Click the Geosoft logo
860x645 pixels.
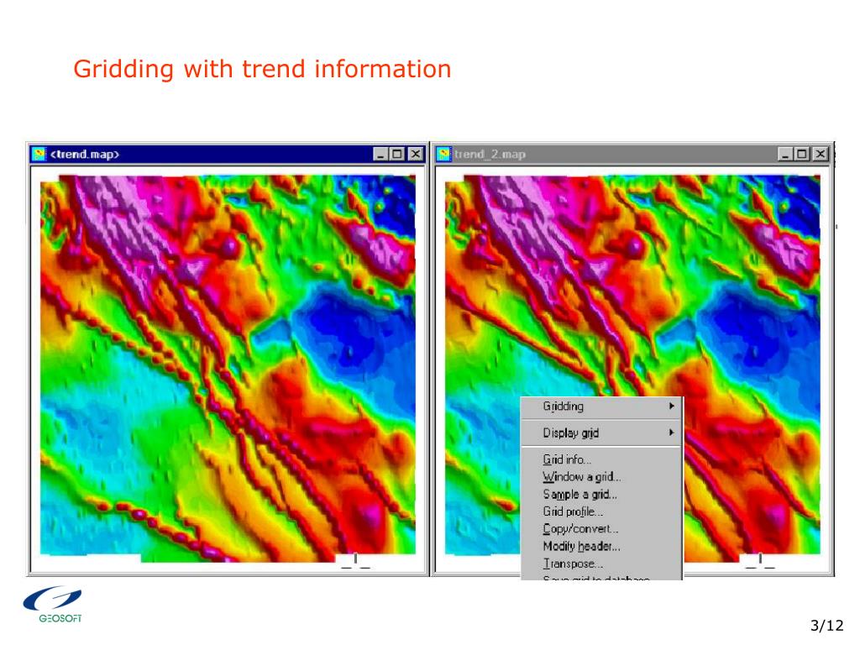click(x=53, y=605)
